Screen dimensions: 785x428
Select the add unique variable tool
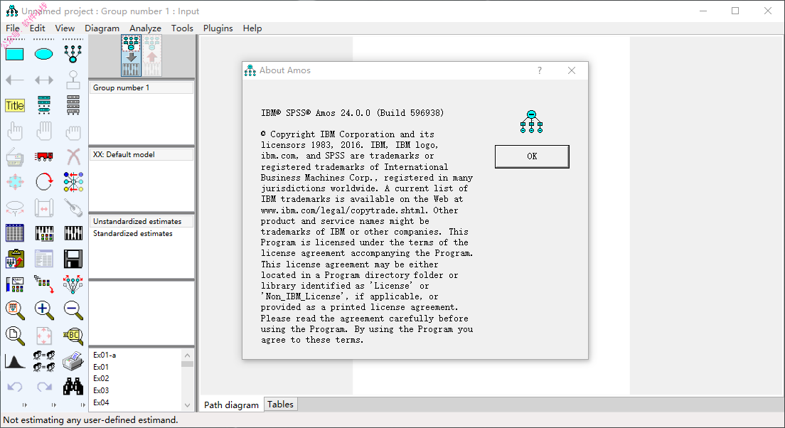point(73,80)
